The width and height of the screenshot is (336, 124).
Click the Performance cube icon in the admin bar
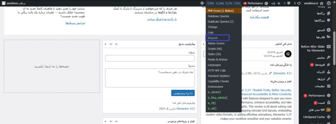click(266, 3)
